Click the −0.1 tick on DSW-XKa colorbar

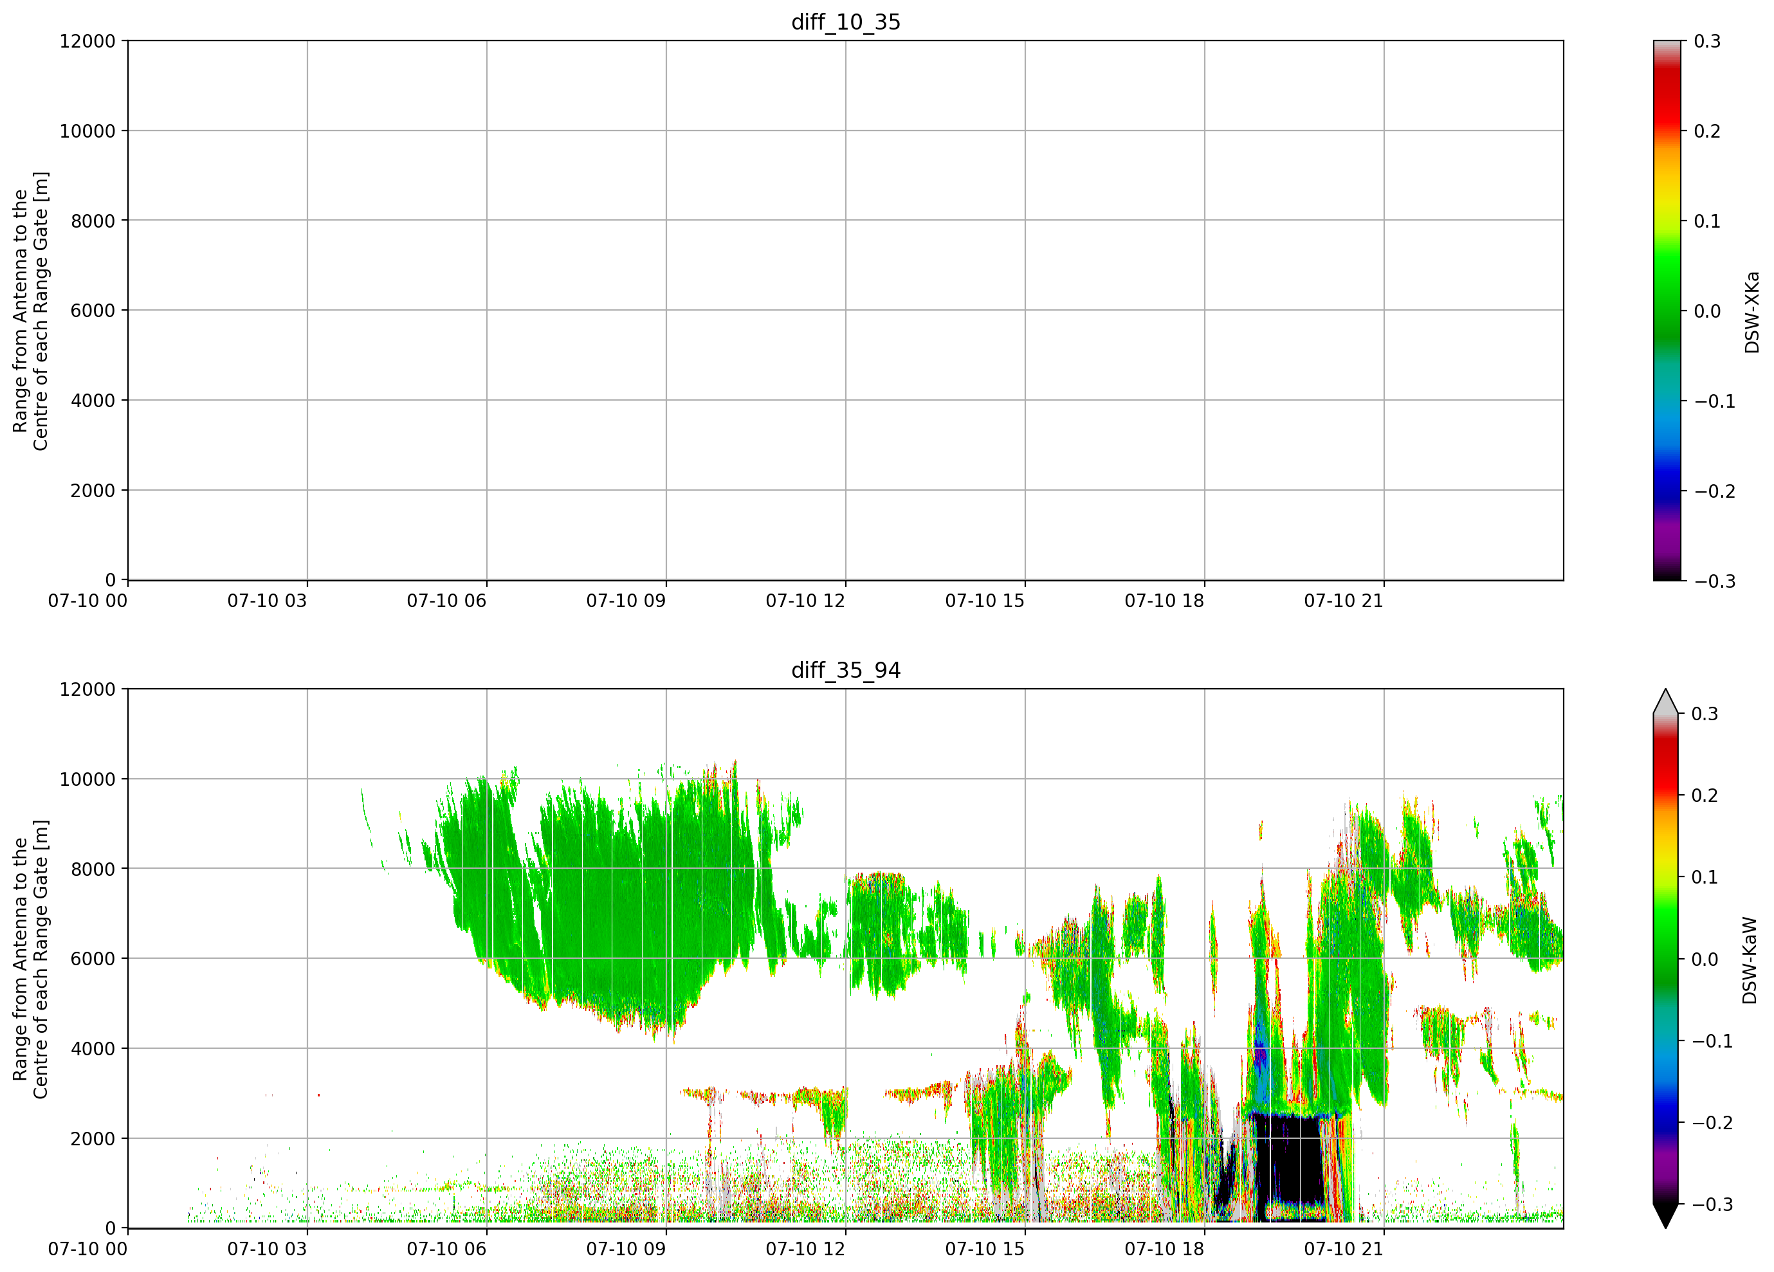pyautogui.click(x=1715, y=400)
